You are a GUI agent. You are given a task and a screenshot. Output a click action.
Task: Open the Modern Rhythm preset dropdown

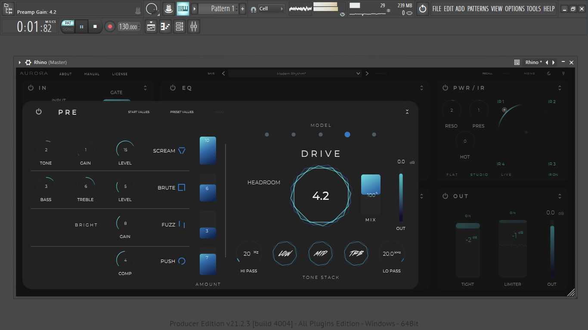click(295, 73)
